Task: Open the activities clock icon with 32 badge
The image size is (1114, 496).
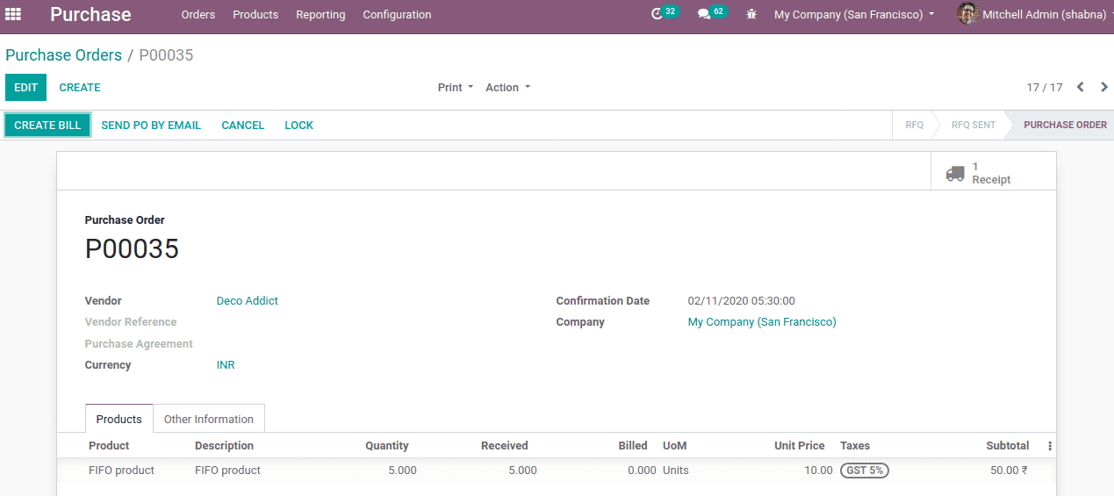Action: point(665,13)
